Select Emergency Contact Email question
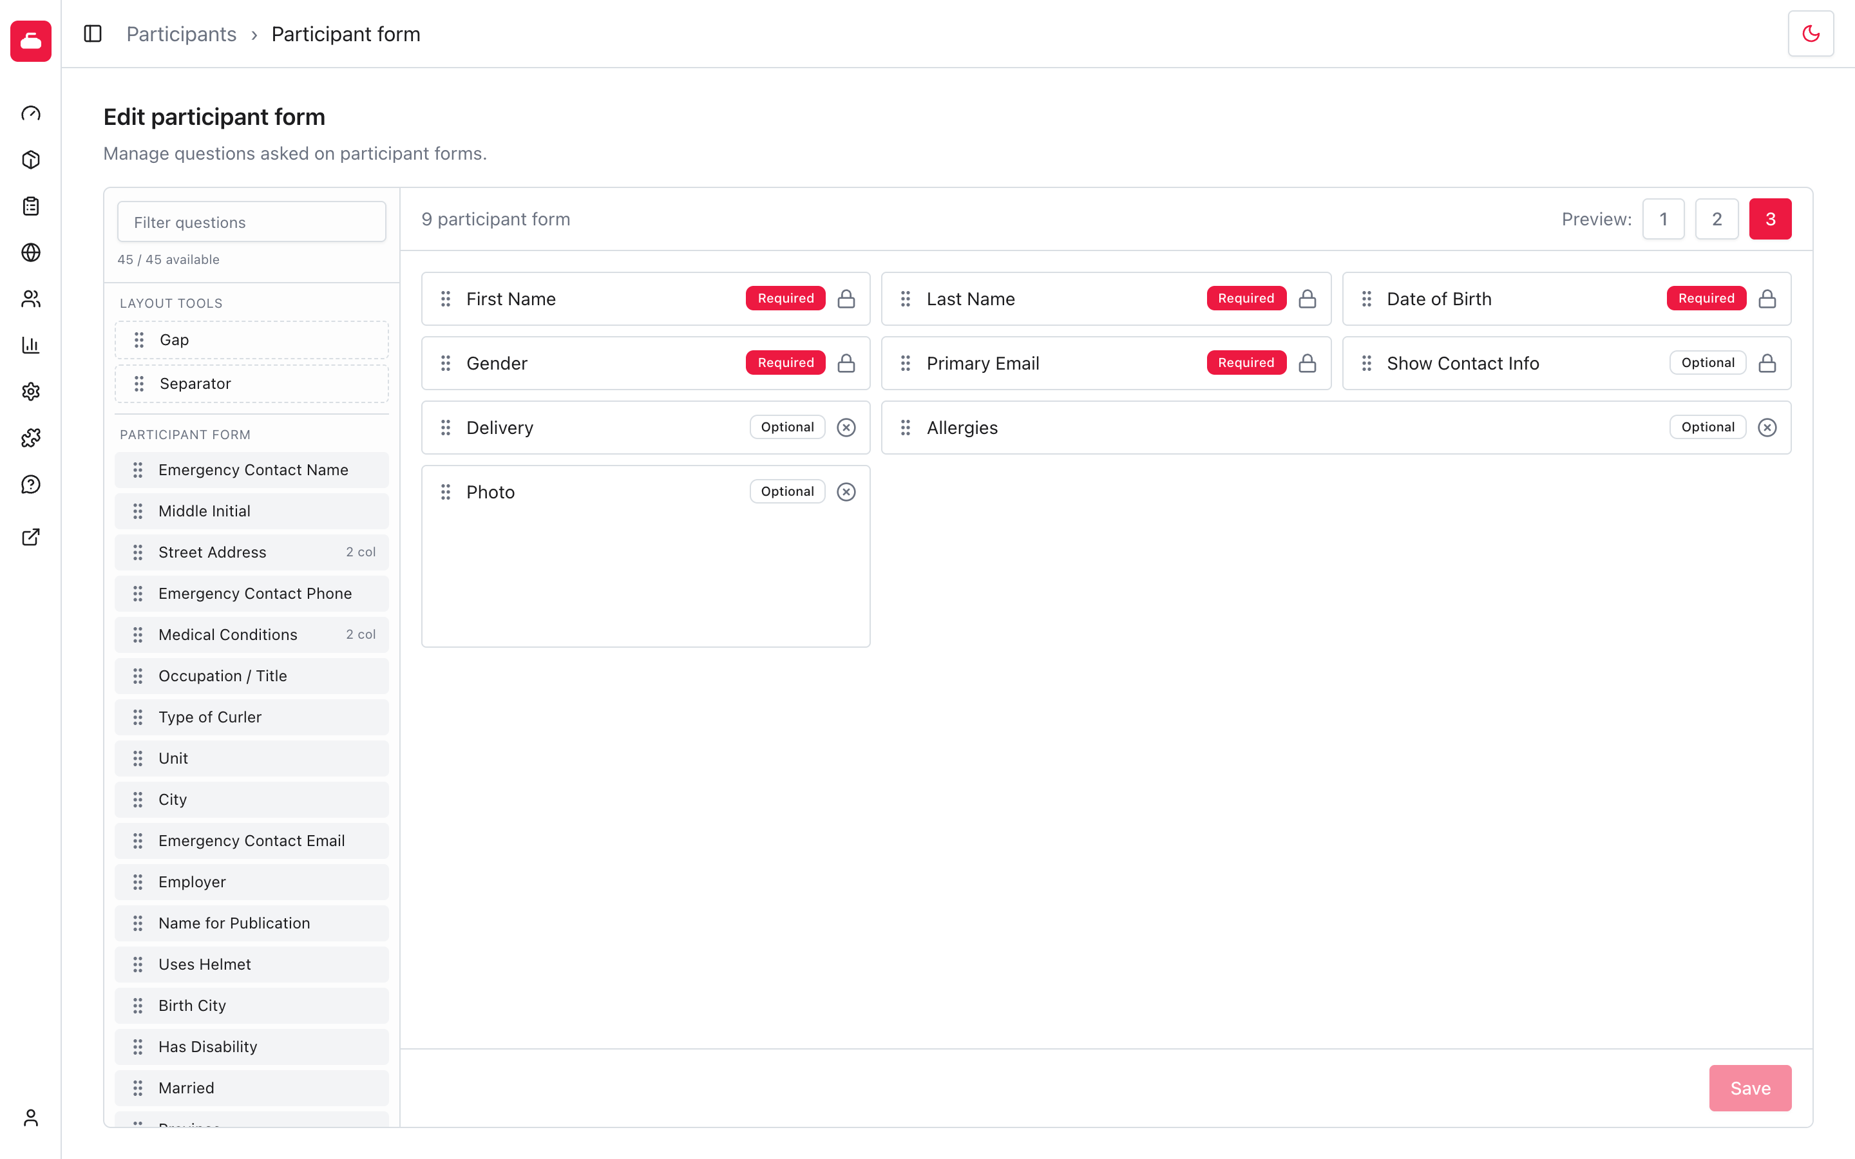The width and height of the screenshot is (1855, 1159). point(251,841)
